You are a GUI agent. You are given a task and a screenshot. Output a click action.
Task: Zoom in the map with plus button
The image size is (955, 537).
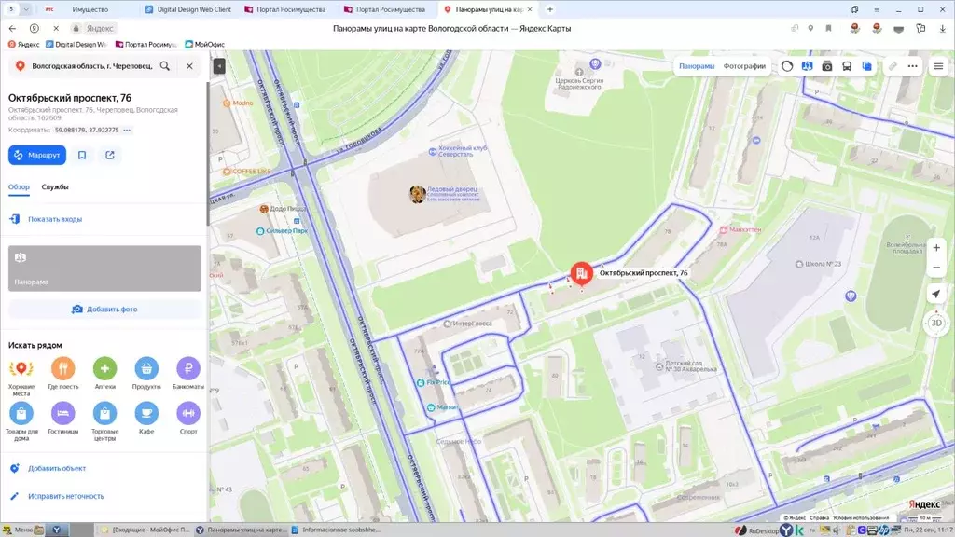pos(936,248)
